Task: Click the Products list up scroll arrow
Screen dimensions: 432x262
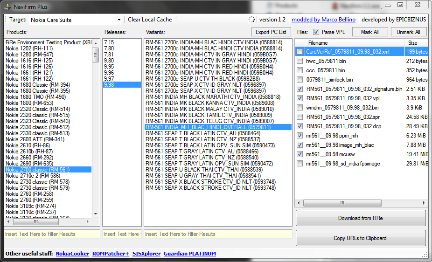Action: pyautogui.click(x=96, y=43)
